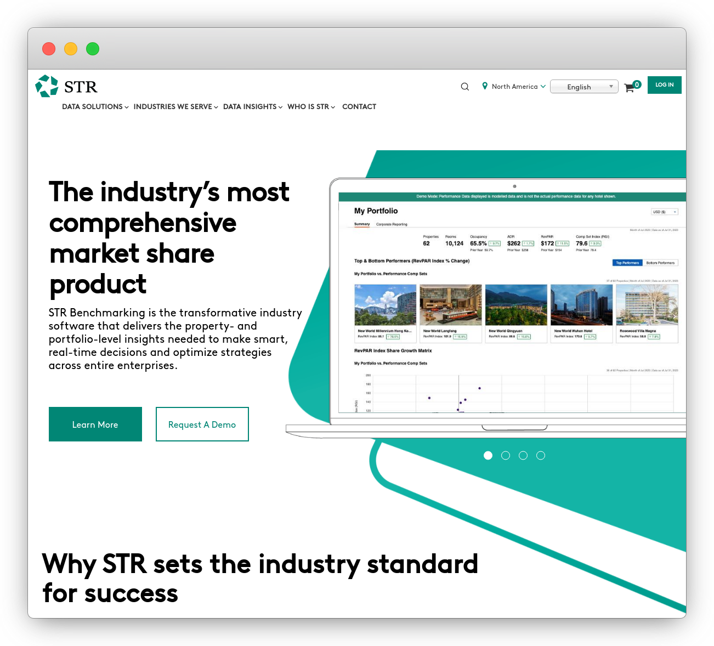714x646 pixels.
Task: Open the Contact page link
Action: click(359, 107)
